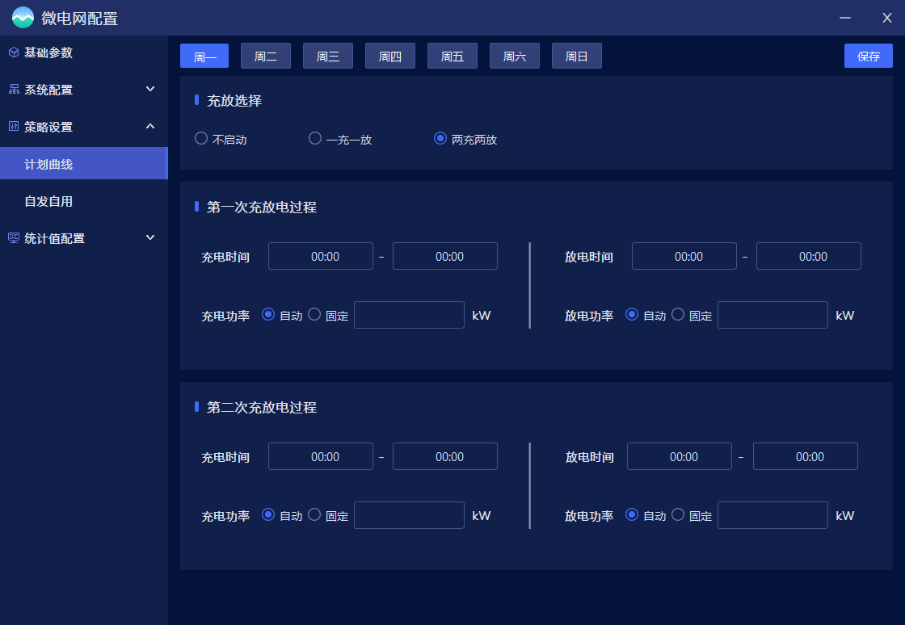Click the app logo in the title bar
The image size is (905, 625).
click(x=23, y=17)
